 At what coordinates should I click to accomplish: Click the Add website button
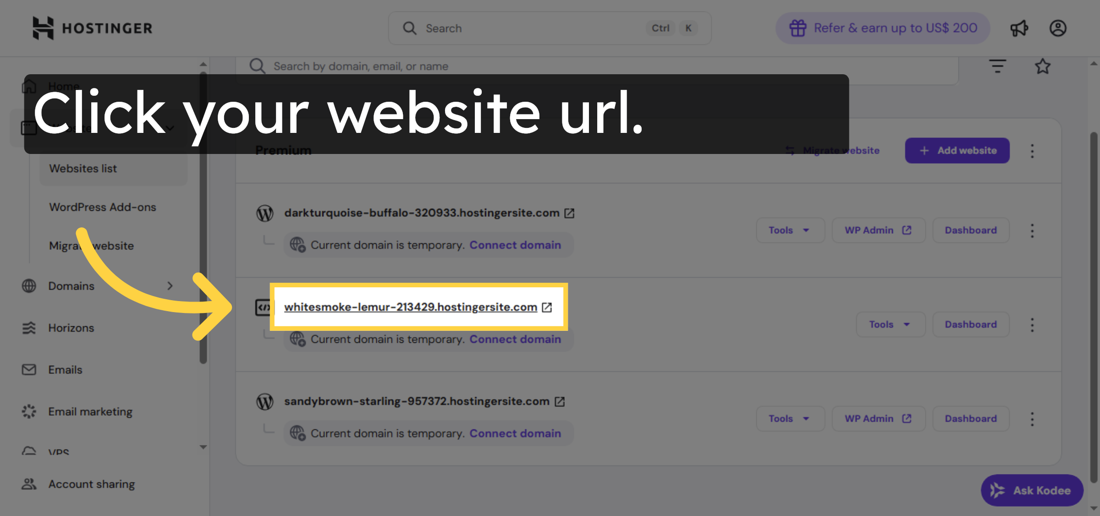[957, 150]
